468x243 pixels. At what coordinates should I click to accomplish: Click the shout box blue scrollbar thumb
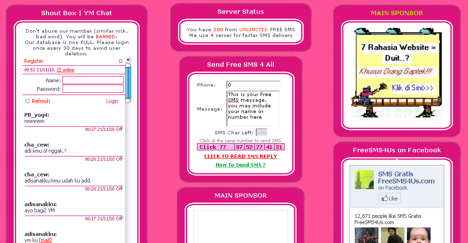[x=128, y=83]
